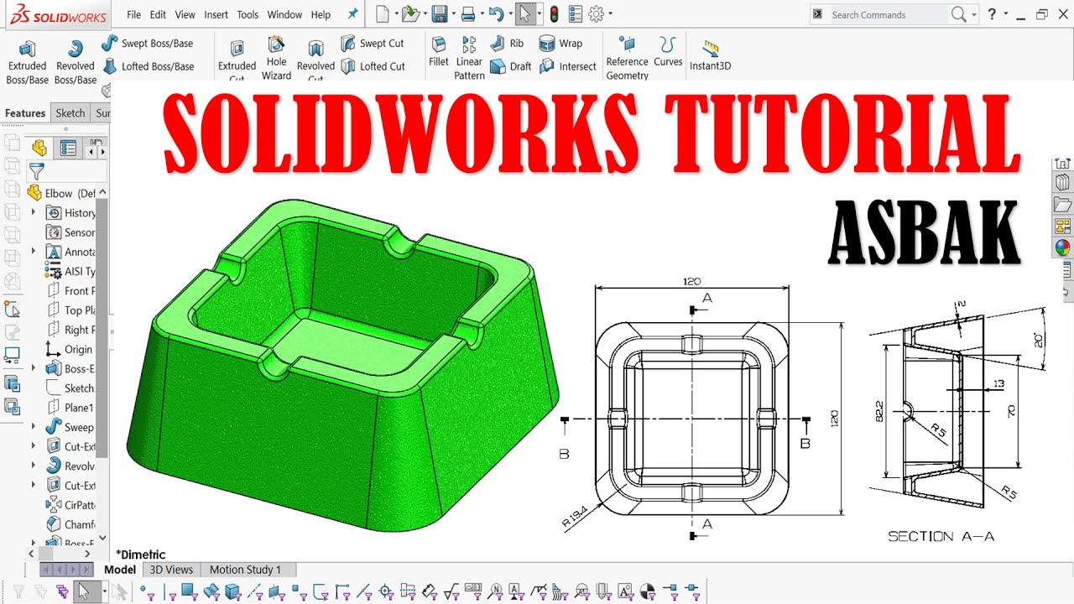
Task: Select the Origin tree item
Action: point(70,349)
